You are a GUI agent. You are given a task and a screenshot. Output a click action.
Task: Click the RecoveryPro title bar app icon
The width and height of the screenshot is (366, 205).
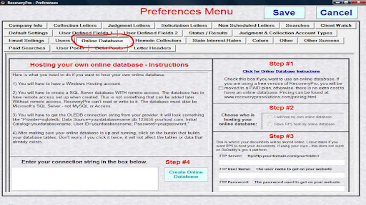point(3,2)
